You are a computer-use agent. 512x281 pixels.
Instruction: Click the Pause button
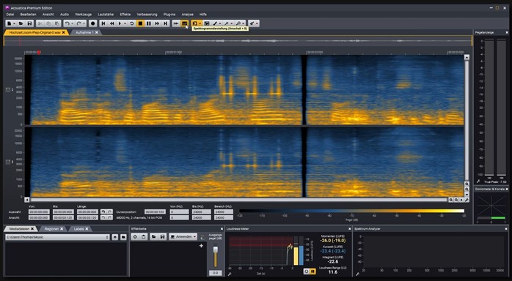(x=149, y=23)
